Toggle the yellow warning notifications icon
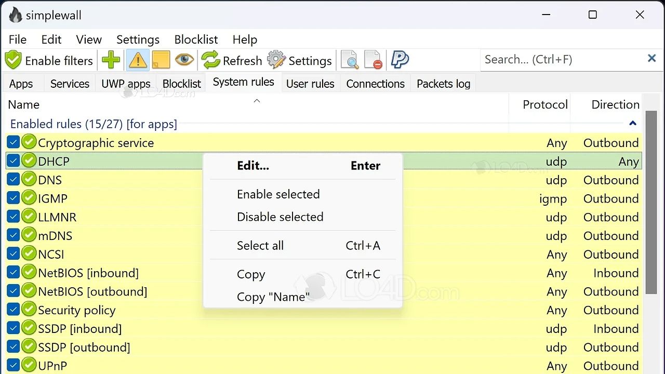Viewport: 665px width, 374px height. point(138,60)
